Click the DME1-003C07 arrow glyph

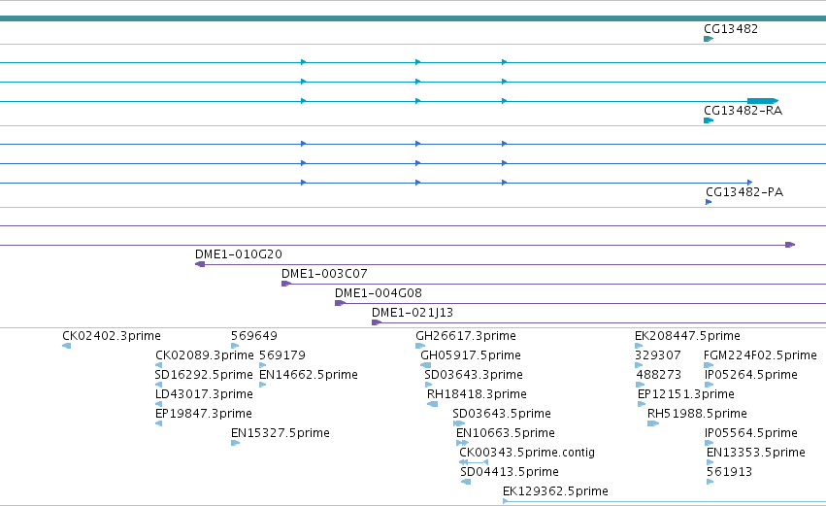pos(286,285)
